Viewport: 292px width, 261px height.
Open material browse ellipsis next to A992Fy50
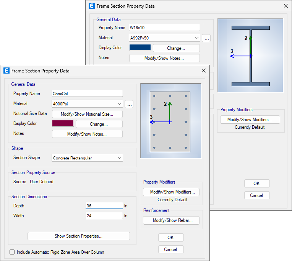click(x=206, y=38)
